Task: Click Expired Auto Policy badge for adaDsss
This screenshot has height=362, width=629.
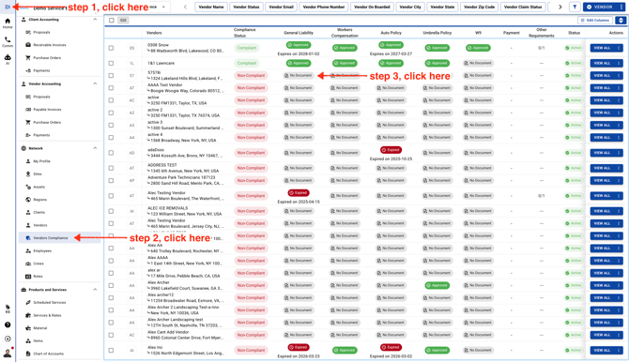Action: tap(391, 149)
